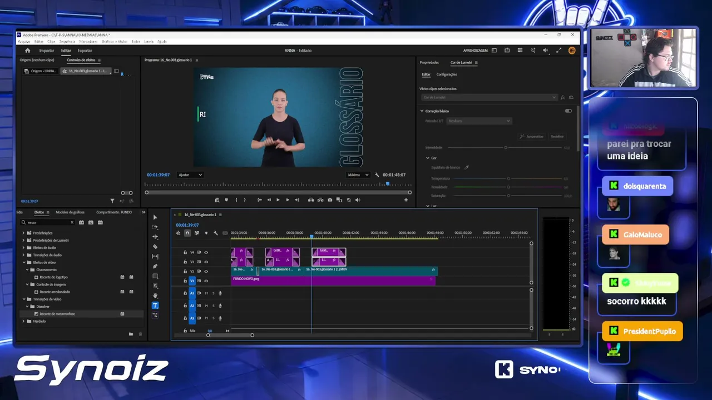Open the workspaces panel icon

[494, 51]
